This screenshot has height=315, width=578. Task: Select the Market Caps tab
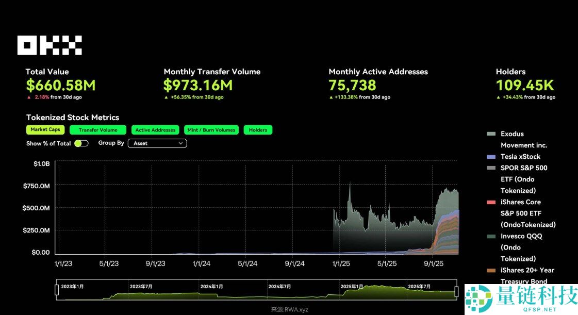click(45, 130)
